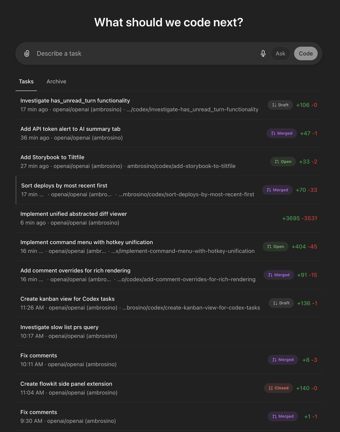Click the +140 -0 diff stats
340x432 pixels.
click(307, 388)
